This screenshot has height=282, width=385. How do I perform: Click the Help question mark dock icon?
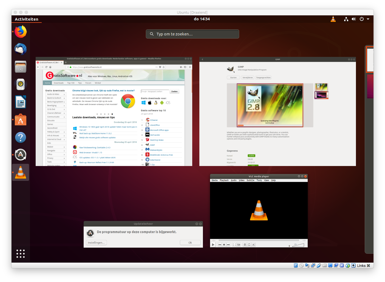point(21,137)
